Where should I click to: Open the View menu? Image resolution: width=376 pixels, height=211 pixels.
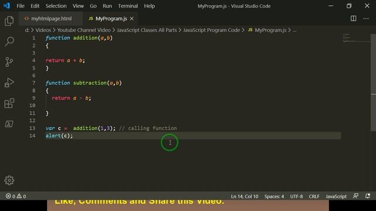(x=78, y=6)
